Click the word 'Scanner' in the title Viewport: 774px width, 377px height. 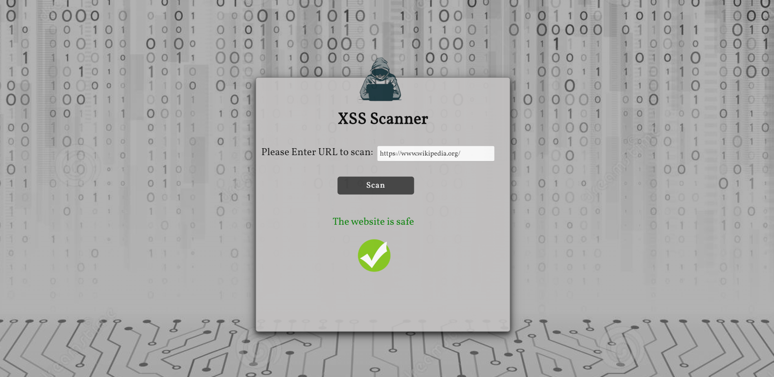pyautogui.click(x=399, y=118)
